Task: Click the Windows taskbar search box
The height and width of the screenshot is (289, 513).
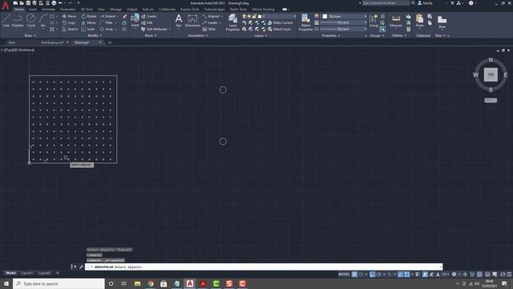Action: (x=59, y=283)
